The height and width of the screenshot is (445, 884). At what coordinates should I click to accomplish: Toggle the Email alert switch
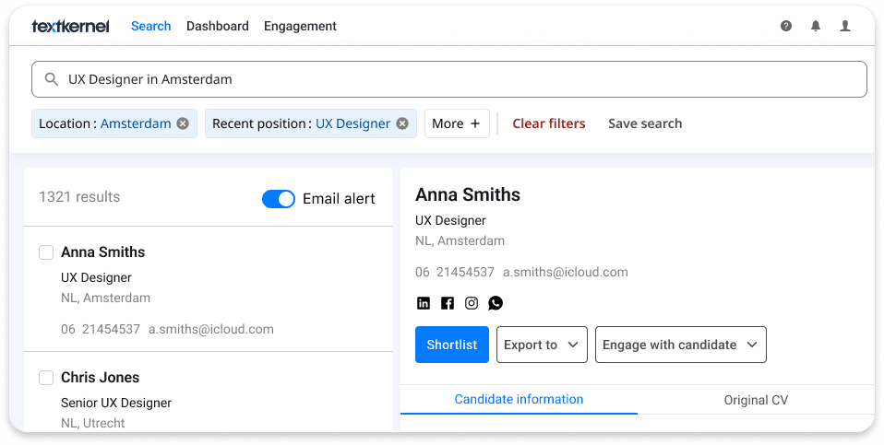click(x=279, y=199)
